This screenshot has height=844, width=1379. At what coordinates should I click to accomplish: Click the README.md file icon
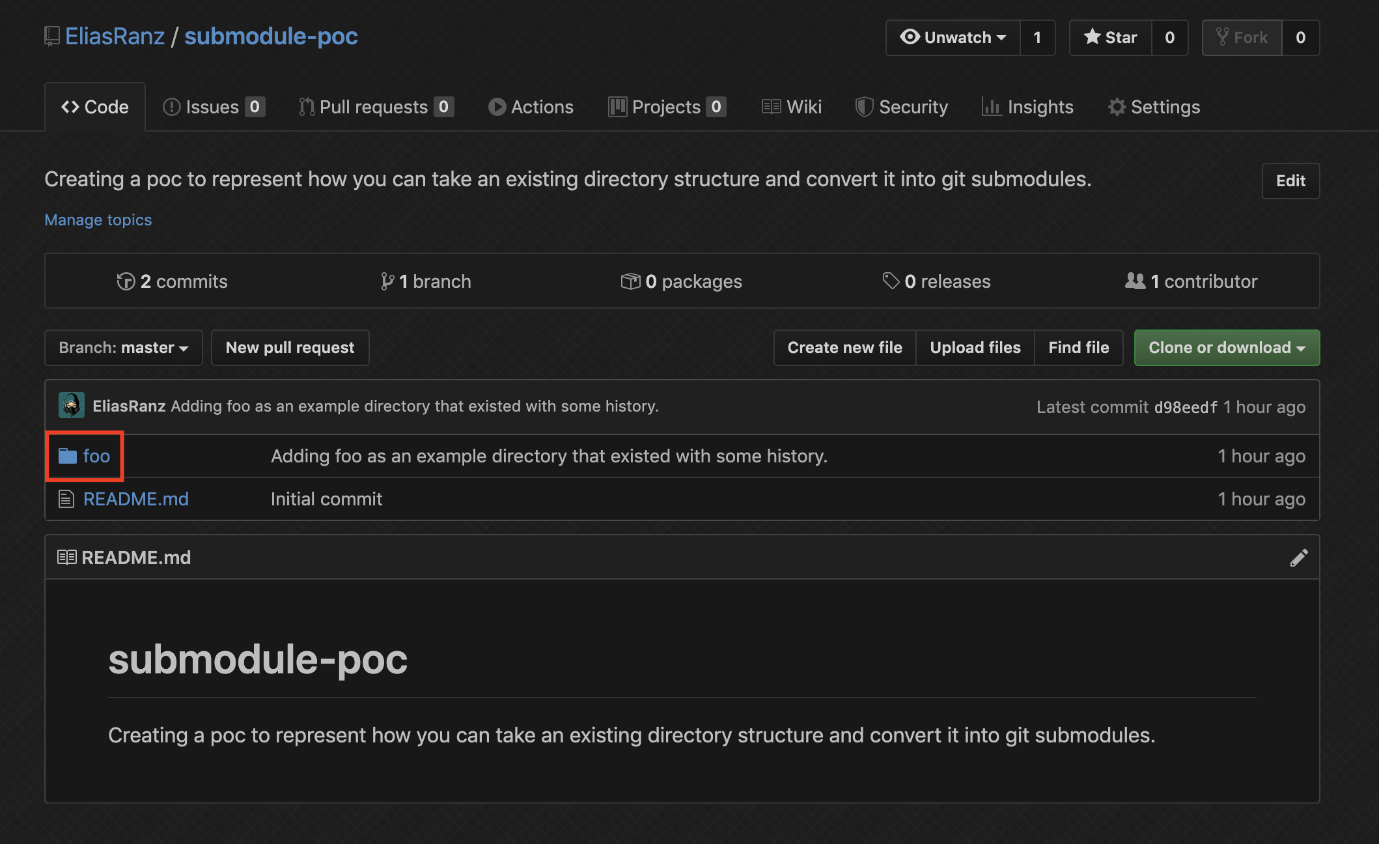(x=66, y=499)
